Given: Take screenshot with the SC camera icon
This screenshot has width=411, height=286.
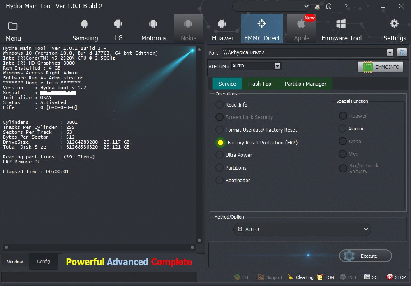Looking at the screenshot, I should point(367,277).
